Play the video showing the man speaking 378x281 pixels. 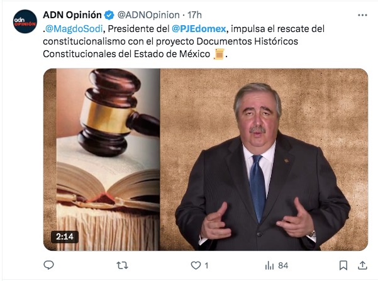click(x=264, y=160)
